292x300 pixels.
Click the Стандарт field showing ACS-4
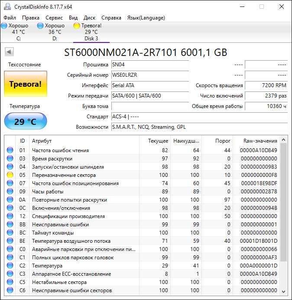(x=199, y=117)
